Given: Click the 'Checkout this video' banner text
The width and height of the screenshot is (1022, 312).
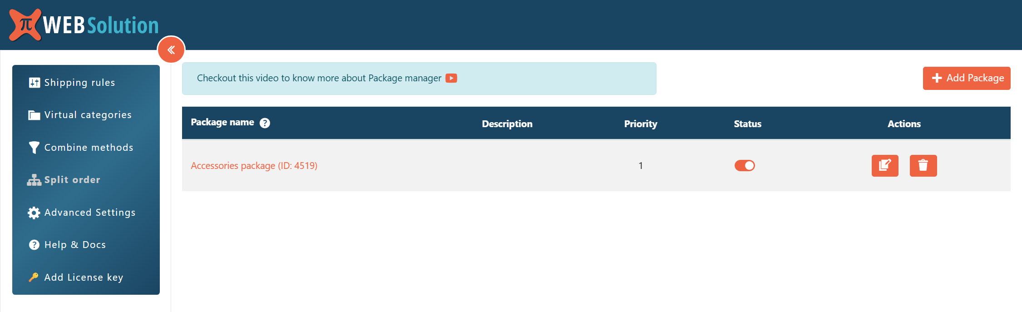Looking at the screenshot, I should point(319,78).
